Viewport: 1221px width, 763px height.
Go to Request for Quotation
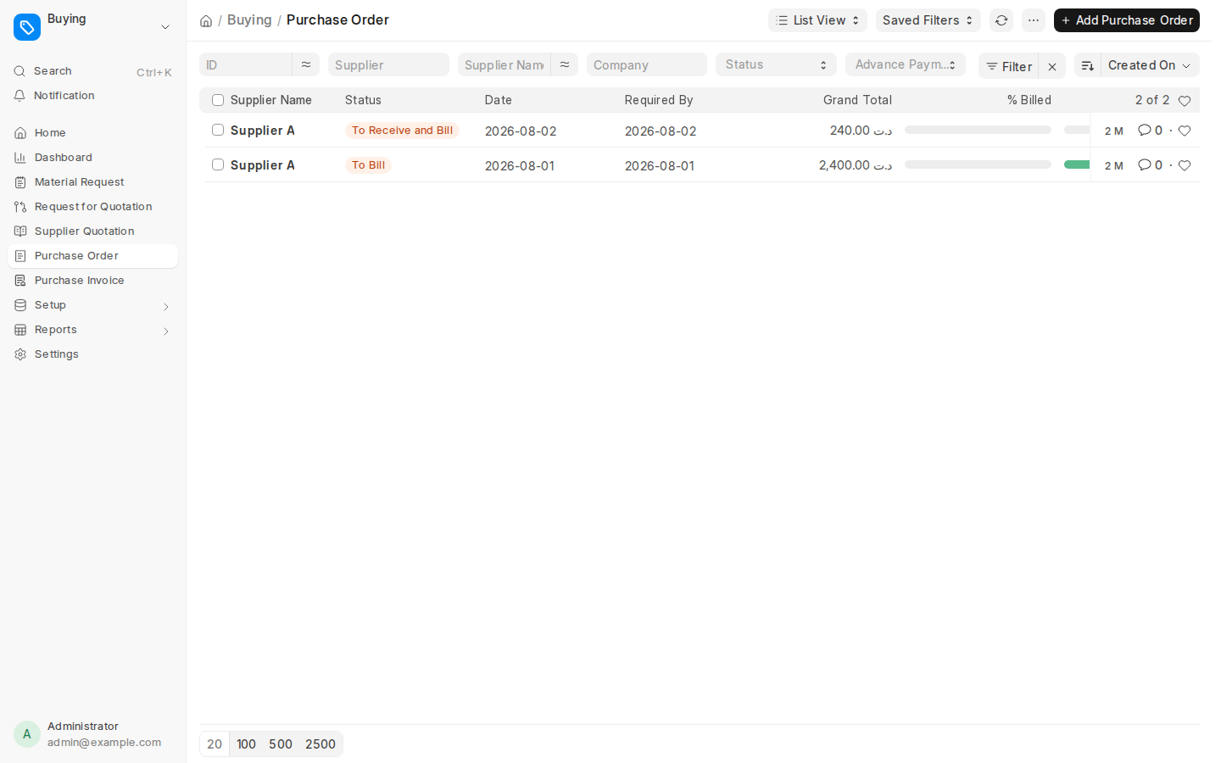[x=92, y=207]
